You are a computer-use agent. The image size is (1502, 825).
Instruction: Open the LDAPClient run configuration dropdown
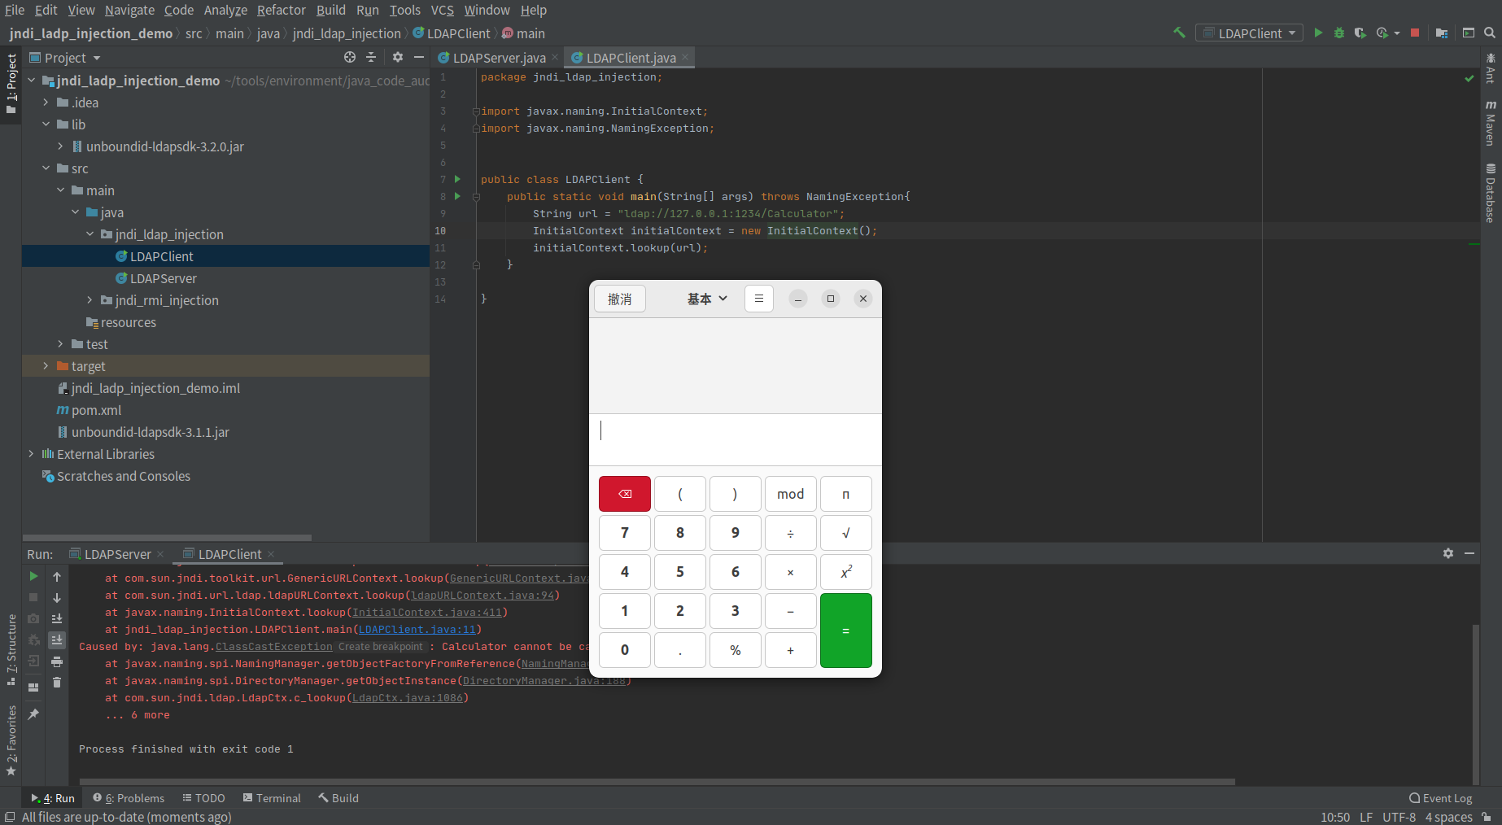point(1249,33)
